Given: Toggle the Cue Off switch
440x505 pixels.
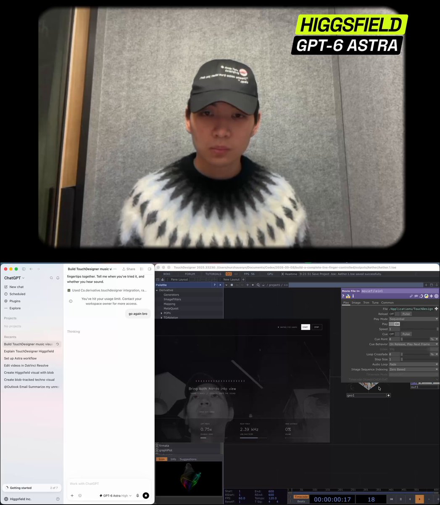Looking at the screenshot, I should 395,334.
